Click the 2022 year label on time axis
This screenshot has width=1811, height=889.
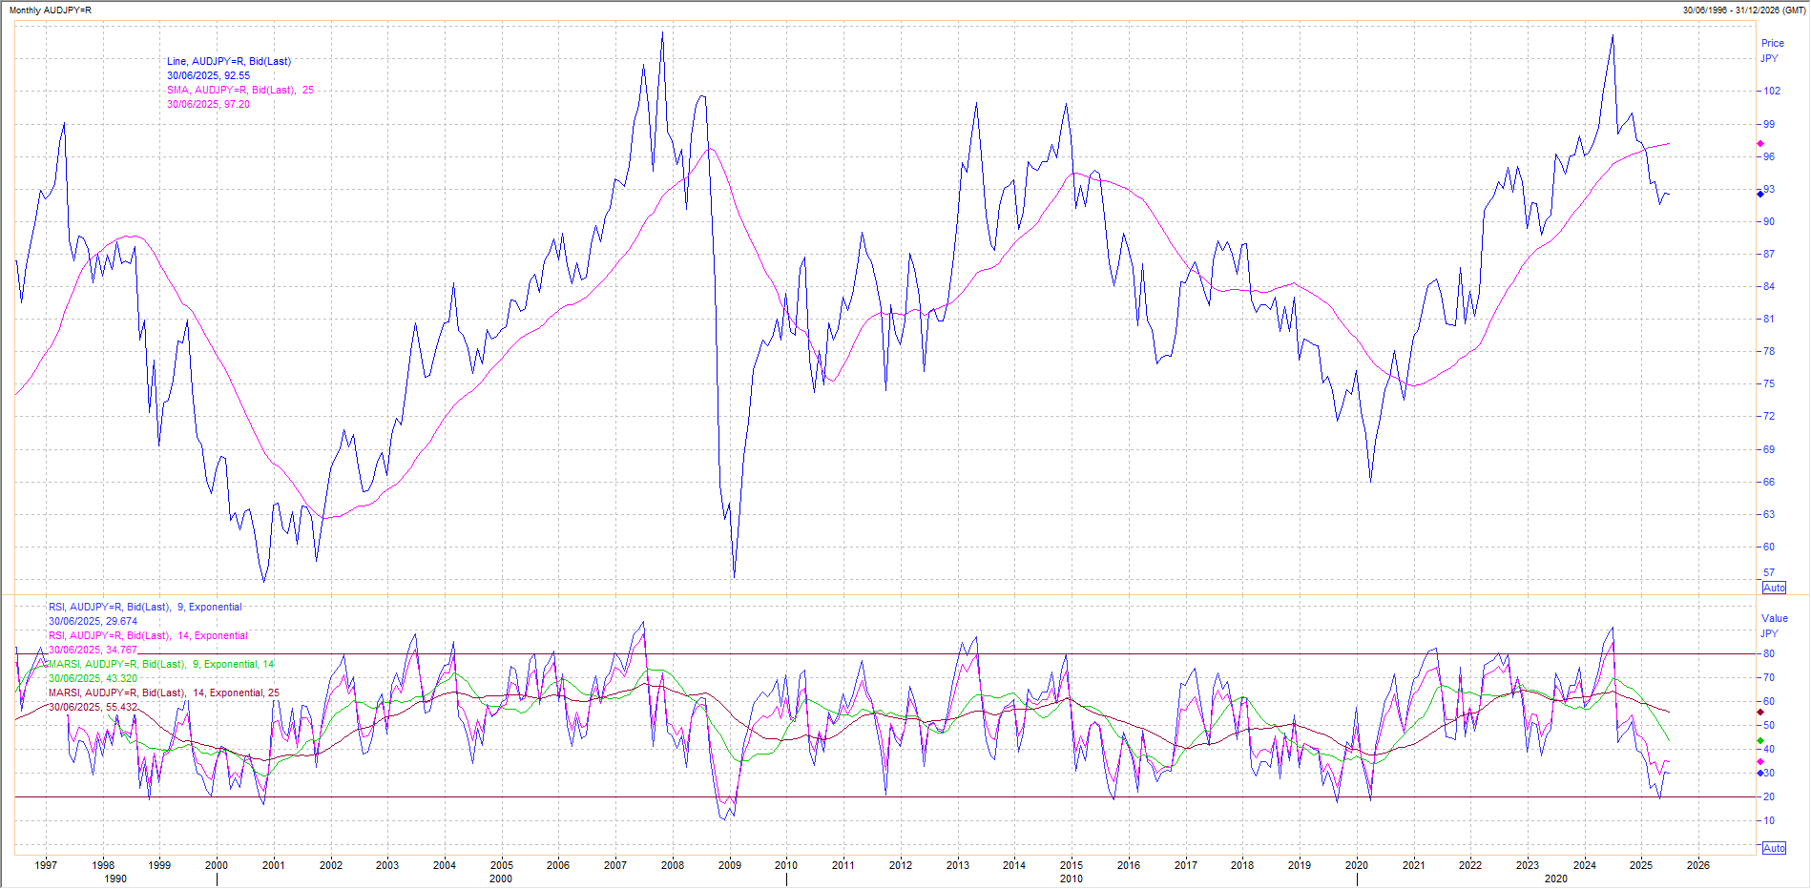(1470, 865)
